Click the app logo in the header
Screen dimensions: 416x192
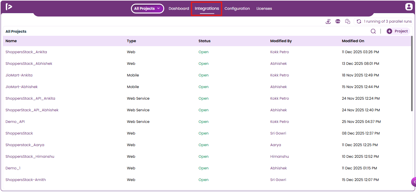tap(9, 7)
